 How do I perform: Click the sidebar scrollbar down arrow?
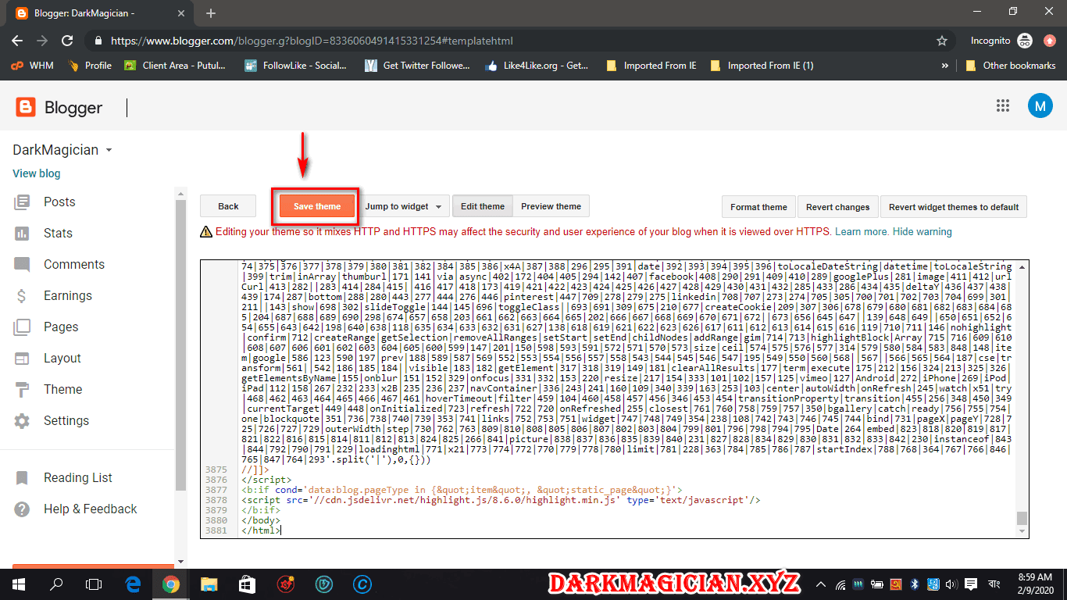tap(181, 561)
